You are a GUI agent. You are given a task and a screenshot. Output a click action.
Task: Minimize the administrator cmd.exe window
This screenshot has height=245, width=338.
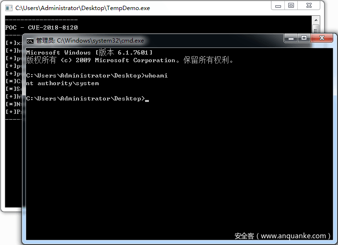point(291,38)
